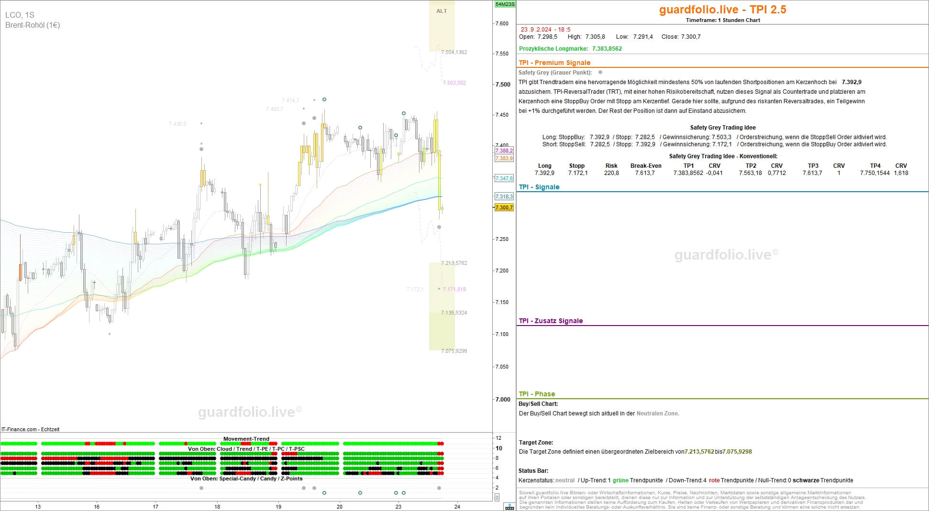Image resolution: width=929 pixels, height=511 pixels.
Task: Click the date axis label 19
Action: pyautogui.click(x=278, y=506)
